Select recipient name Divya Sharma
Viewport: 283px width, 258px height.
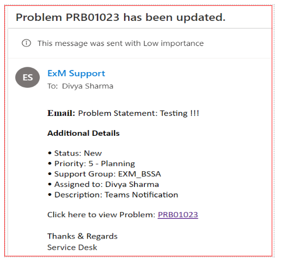[x=88, y=86]
